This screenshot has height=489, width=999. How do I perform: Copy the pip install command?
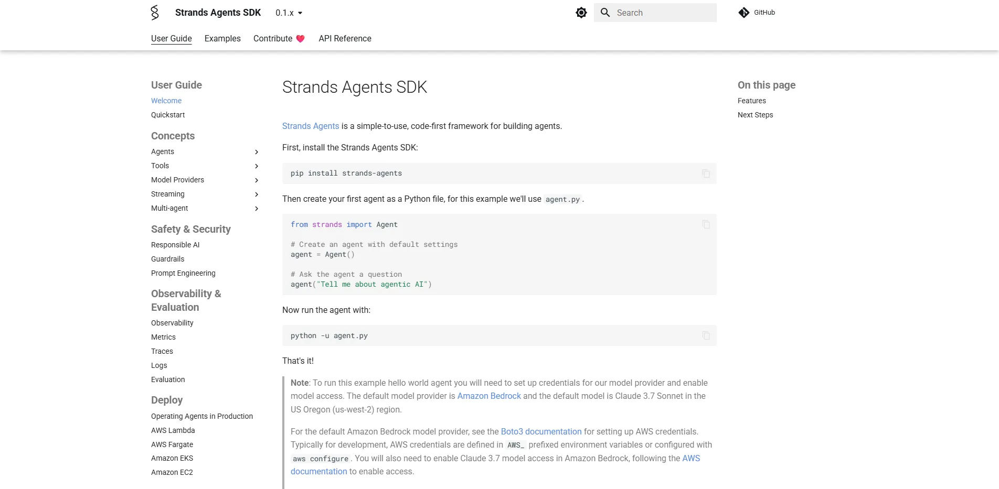point(706,173)
